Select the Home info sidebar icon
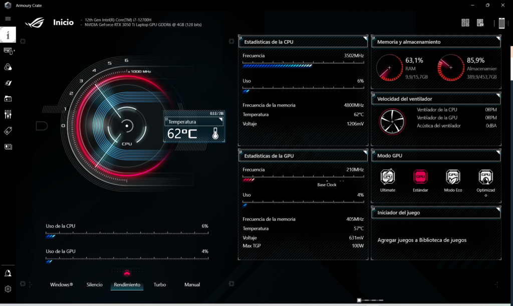This screenshot has height=306, width=513. (x=8, y=35)
